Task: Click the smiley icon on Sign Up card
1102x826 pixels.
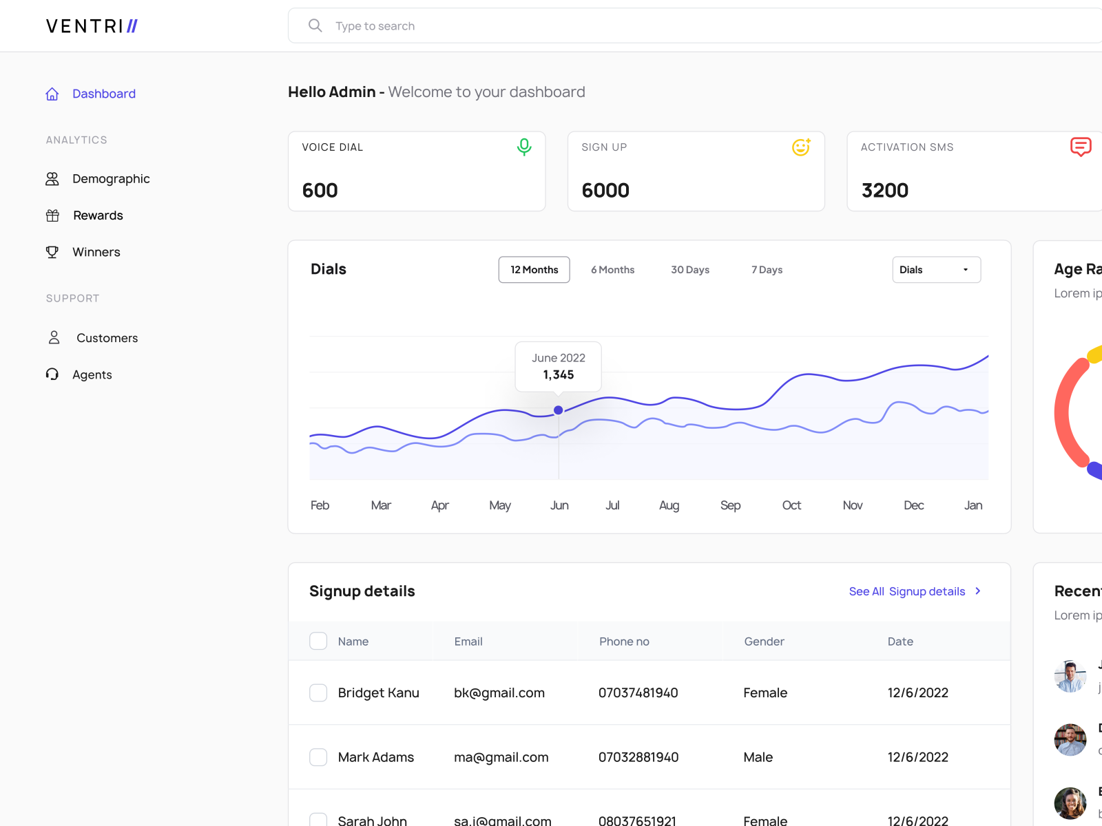Action: point(801,147)
